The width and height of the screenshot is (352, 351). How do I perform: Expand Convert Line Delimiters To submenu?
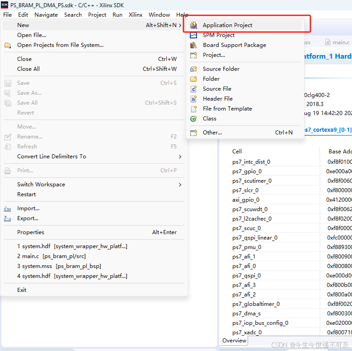180,157
